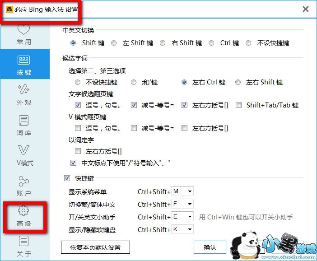Enable 左右方括号[] under V 模式翻页键
This screenshot has height=261, width=317.
(184, 128)
